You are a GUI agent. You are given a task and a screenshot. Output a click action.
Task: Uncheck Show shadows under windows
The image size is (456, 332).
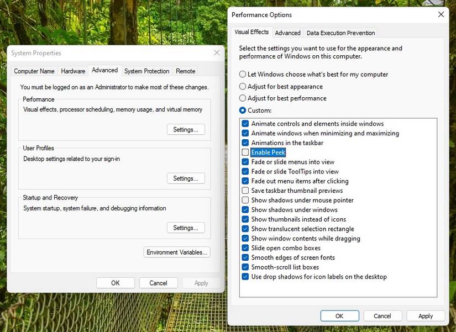click(245, 209)
